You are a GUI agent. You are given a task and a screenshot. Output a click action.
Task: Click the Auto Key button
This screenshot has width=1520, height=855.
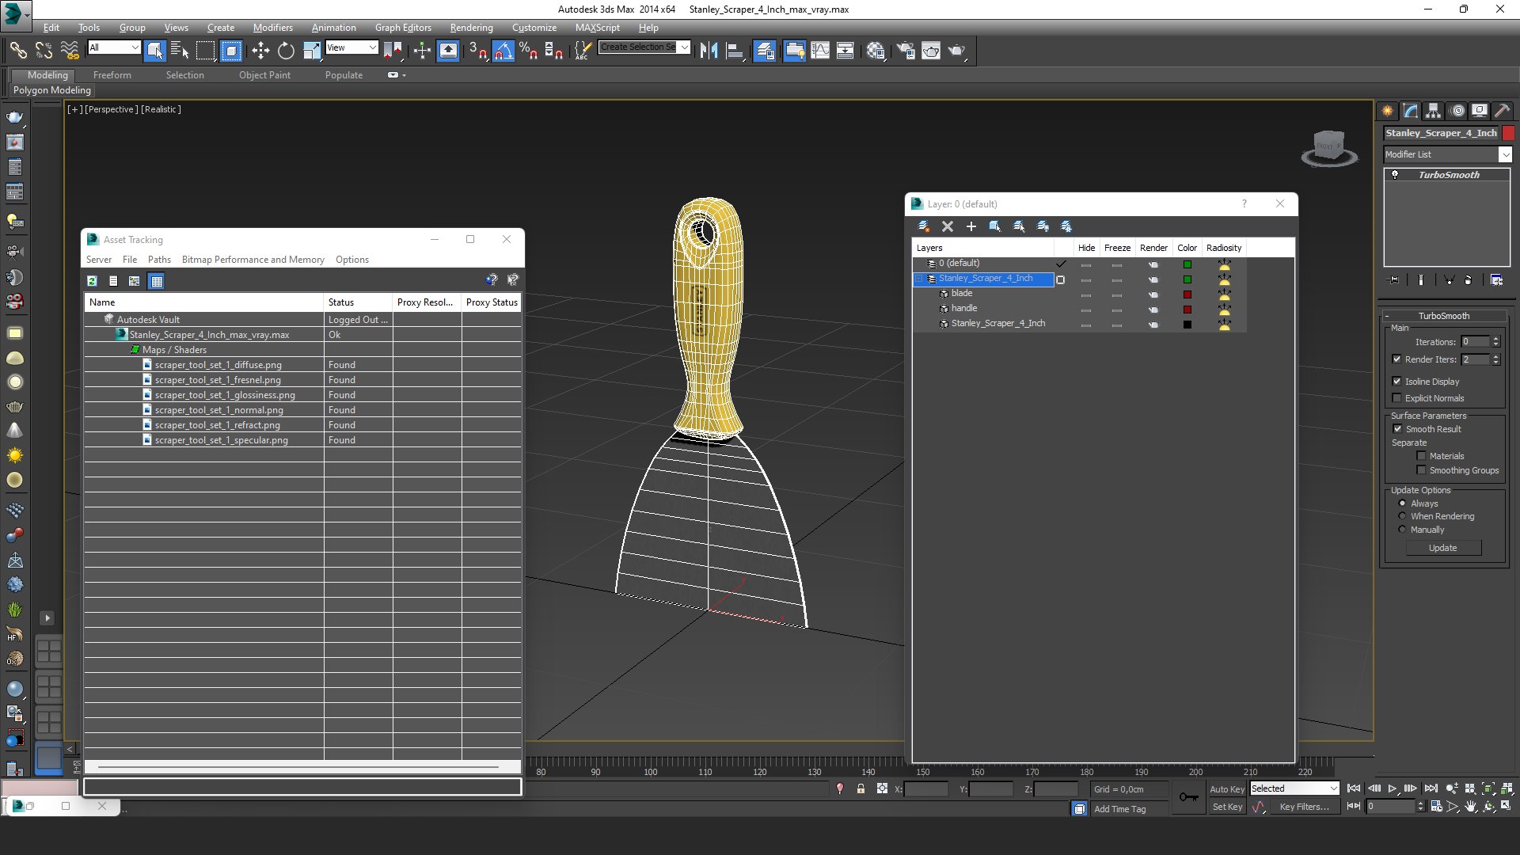click(x=1226, y=789)
